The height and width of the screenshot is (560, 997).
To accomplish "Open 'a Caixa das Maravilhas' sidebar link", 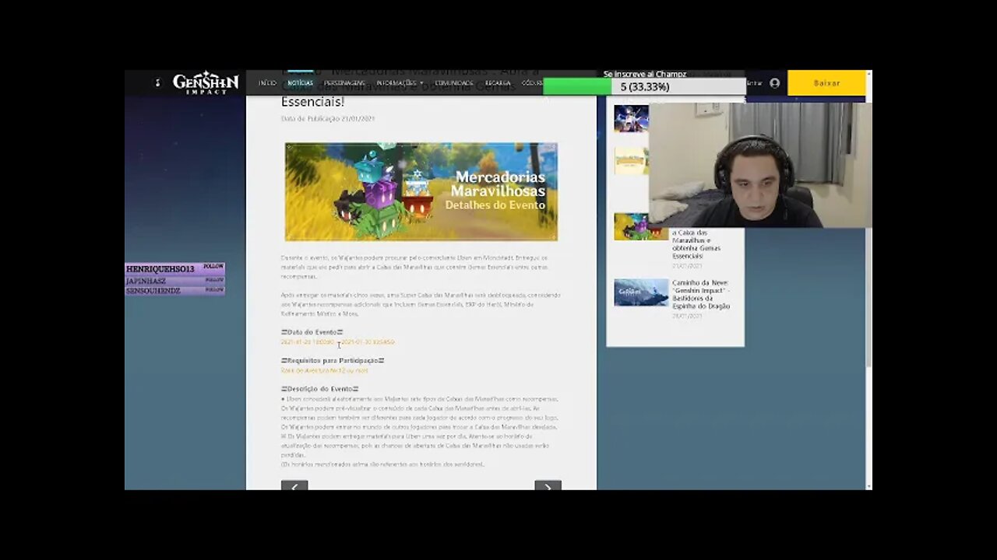I will tap(696, 244).
